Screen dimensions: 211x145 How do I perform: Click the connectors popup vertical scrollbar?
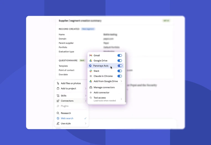pyautogui.click(x=125, y=77)
